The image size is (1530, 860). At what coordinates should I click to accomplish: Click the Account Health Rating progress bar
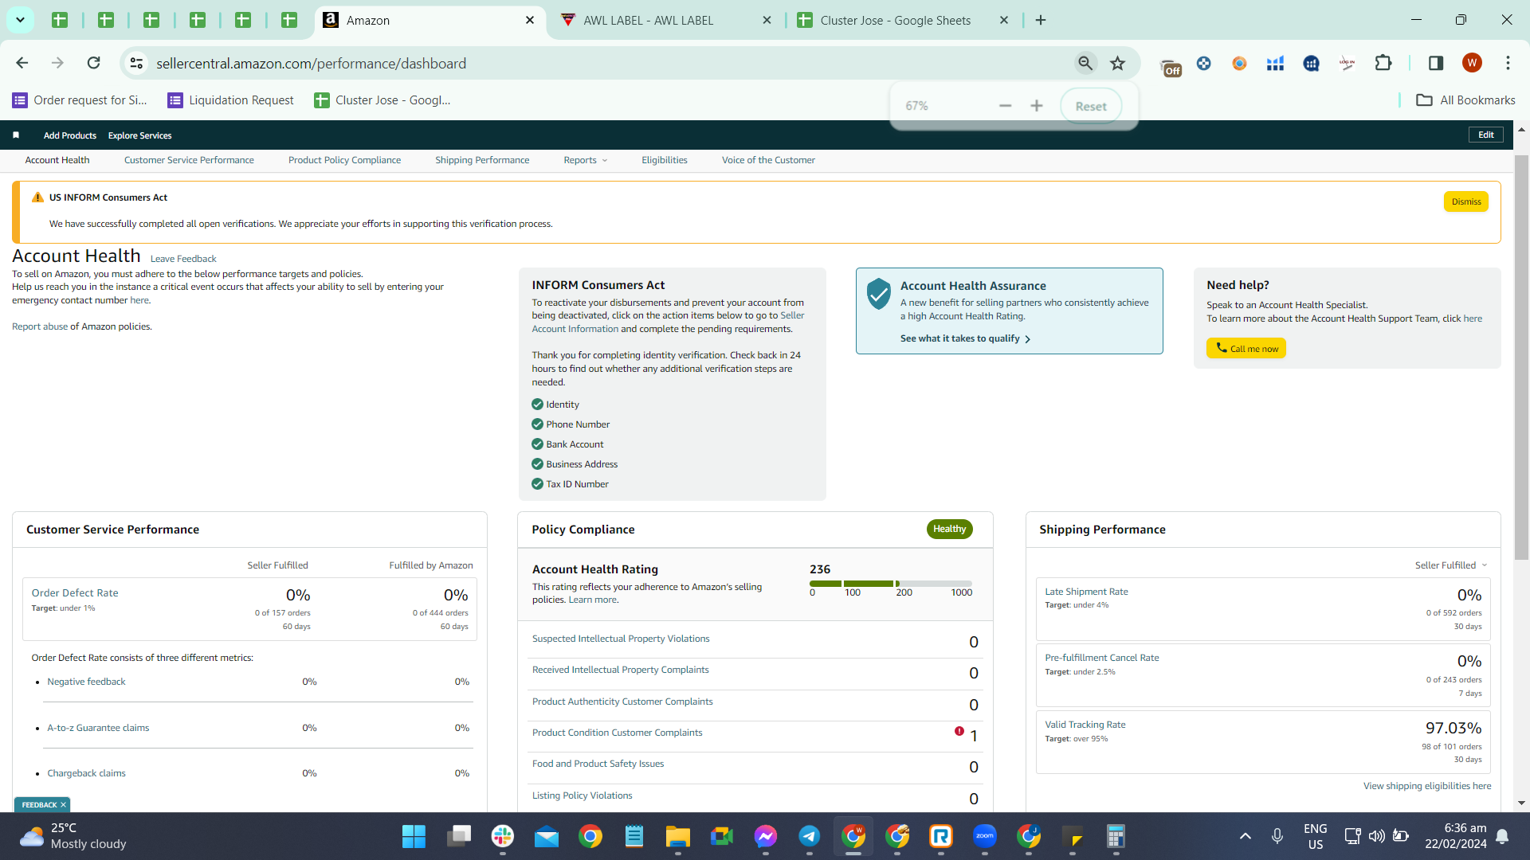click(891, 584)
